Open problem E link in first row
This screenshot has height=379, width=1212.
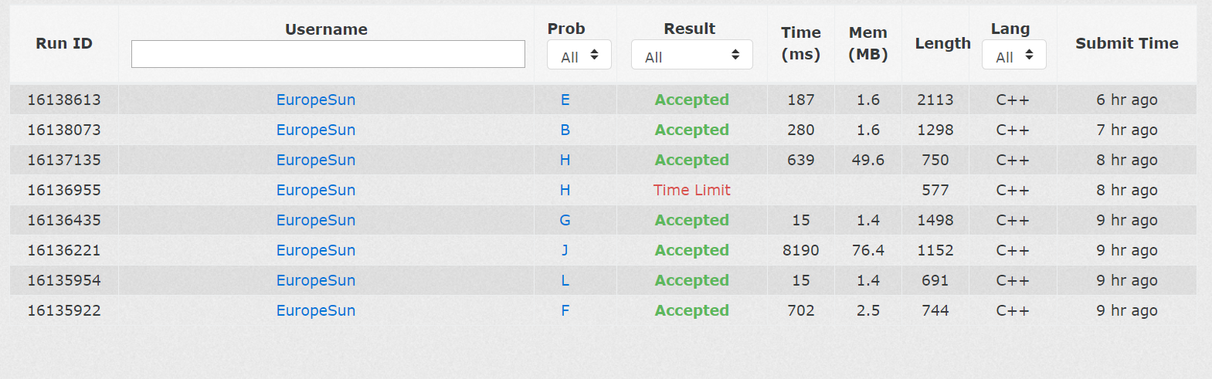[565, 100]
